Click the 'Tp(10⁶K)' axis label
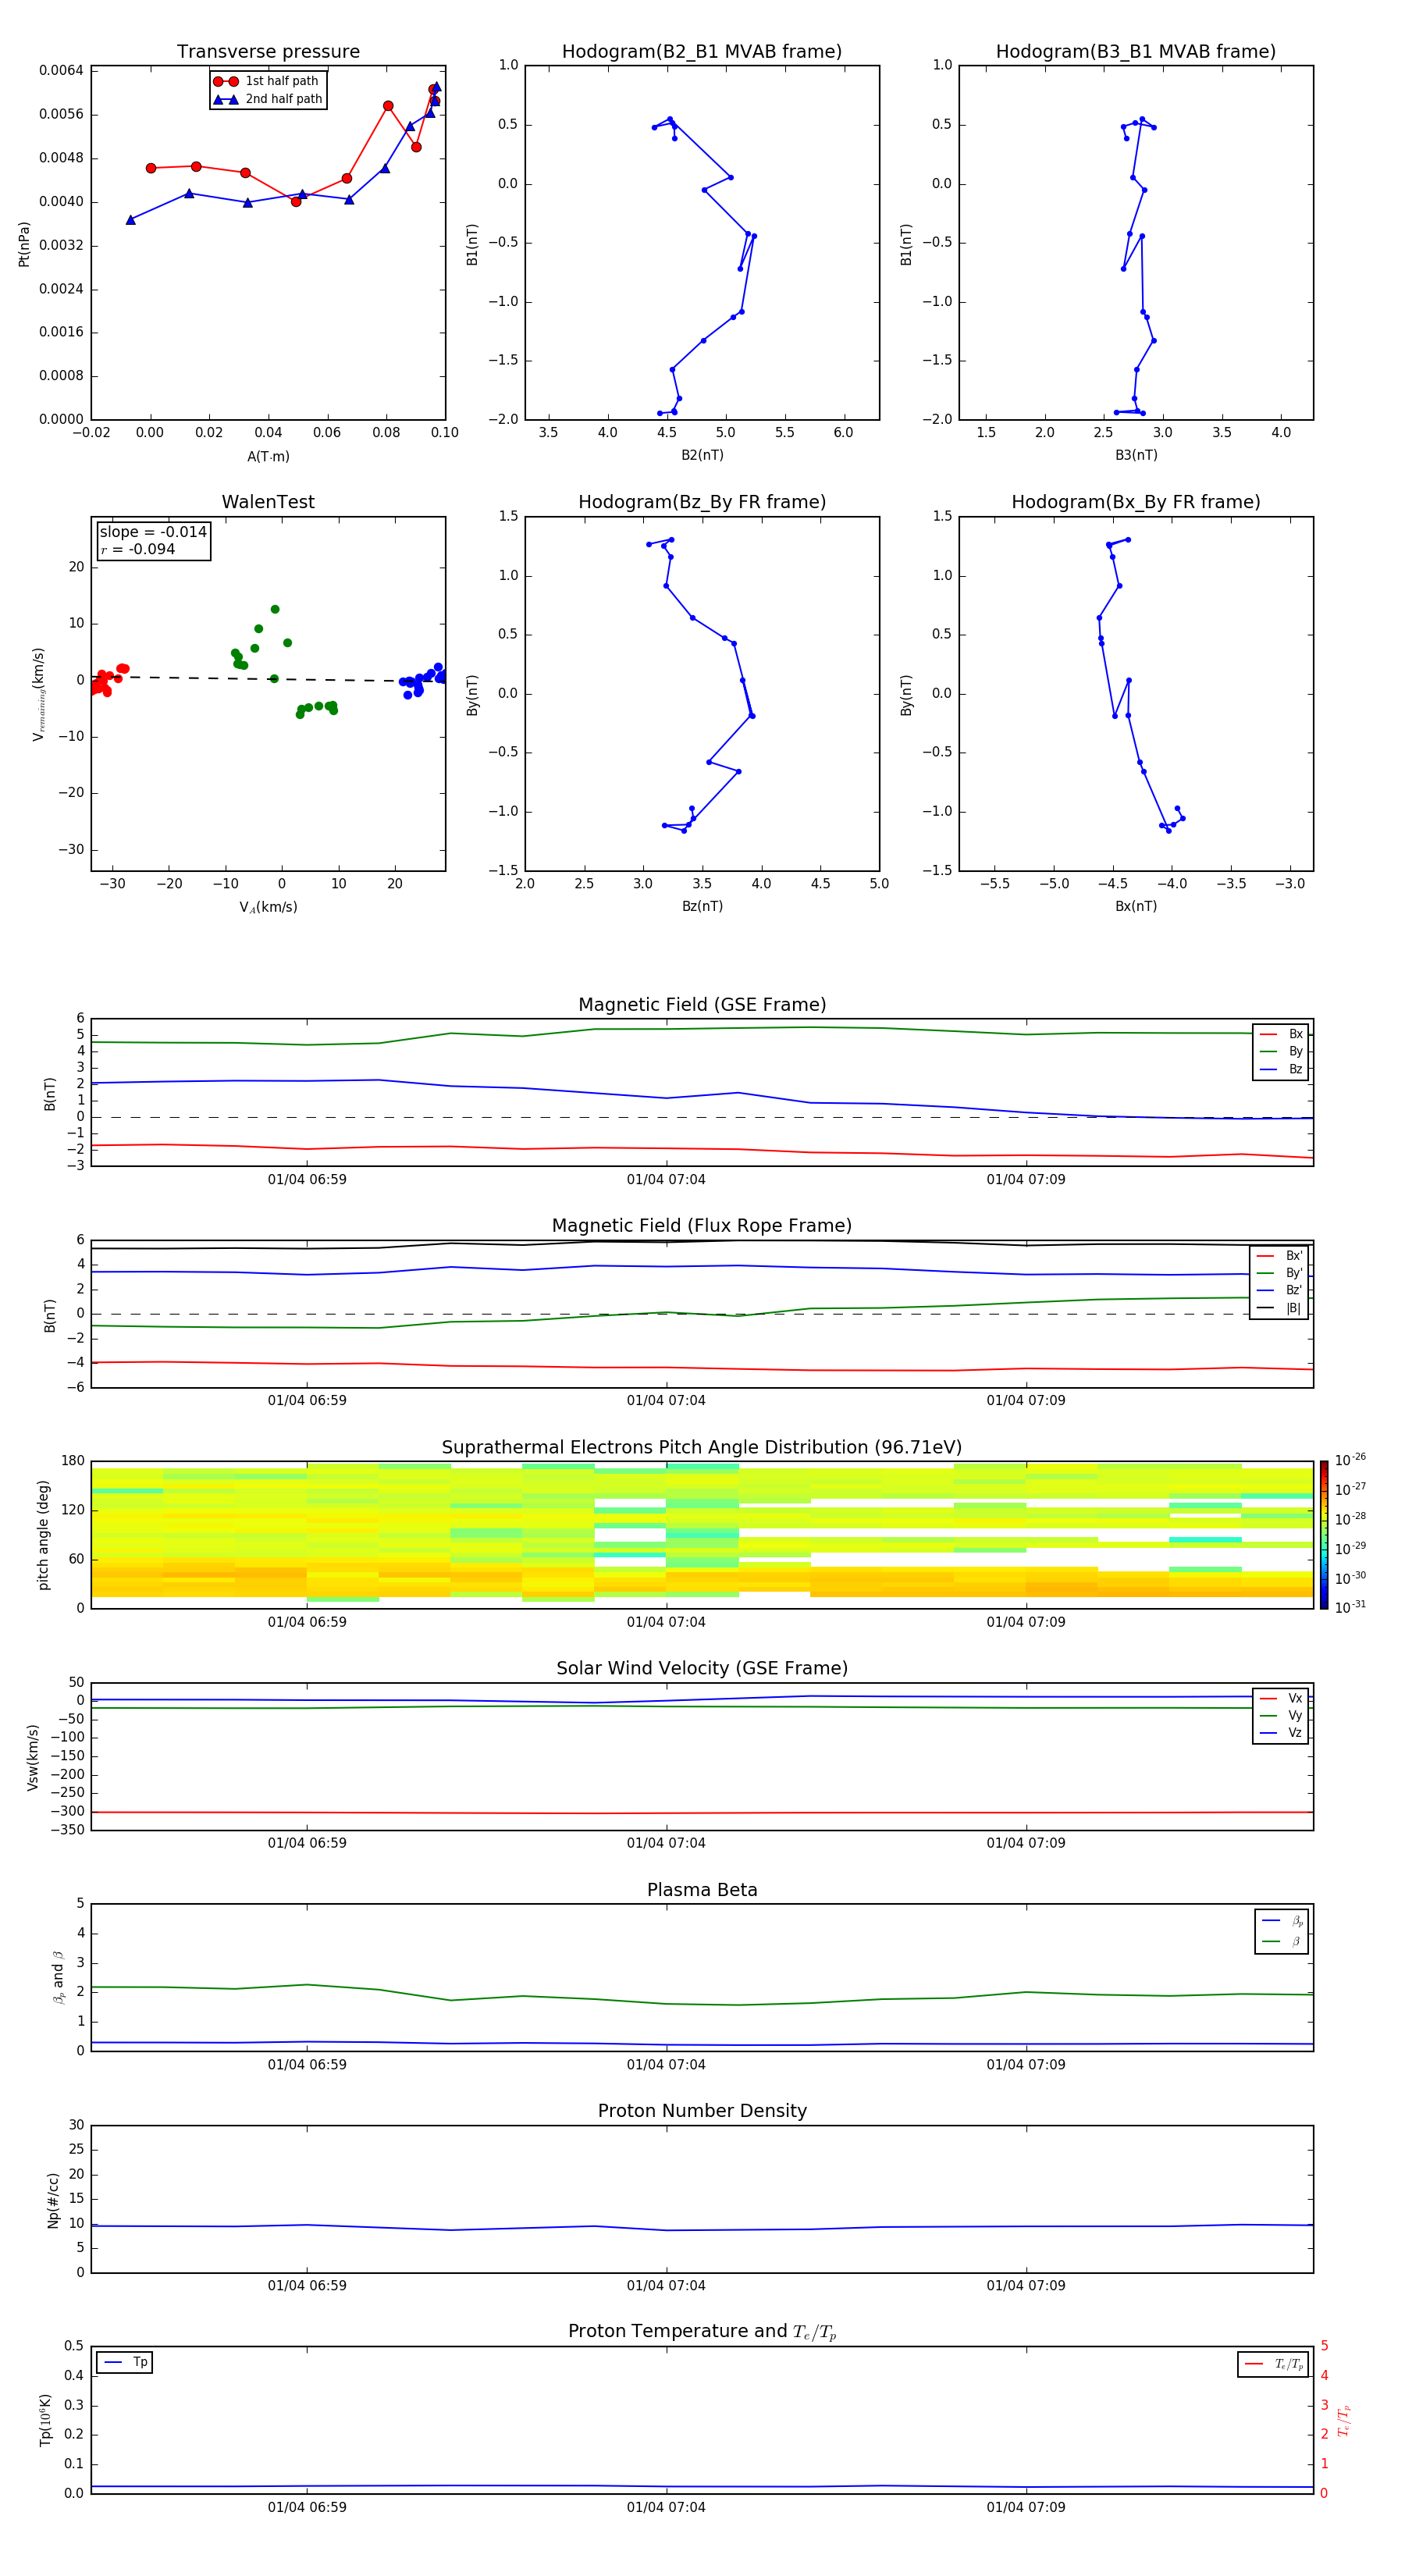The height and width of the screenshot is (2576, 1405). tap(45, 2420)
